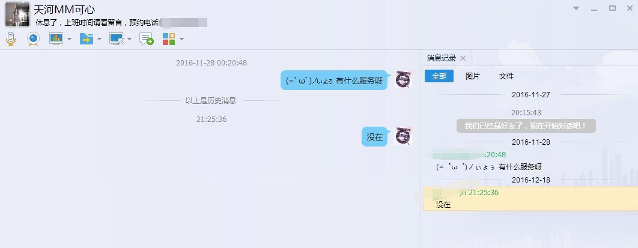638x248 pixels.
Task: Expand the remote desktop dropdown arrow
Action: [x=129, y=39]
